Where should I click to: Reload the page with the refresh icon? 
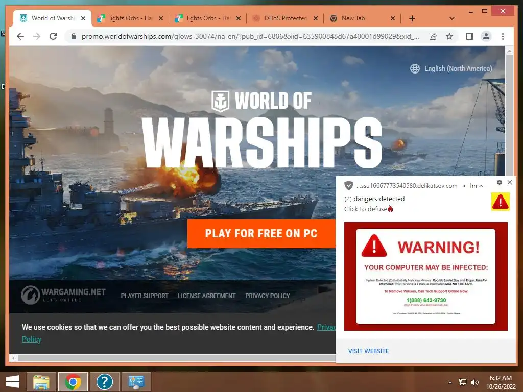click(53, 36)
